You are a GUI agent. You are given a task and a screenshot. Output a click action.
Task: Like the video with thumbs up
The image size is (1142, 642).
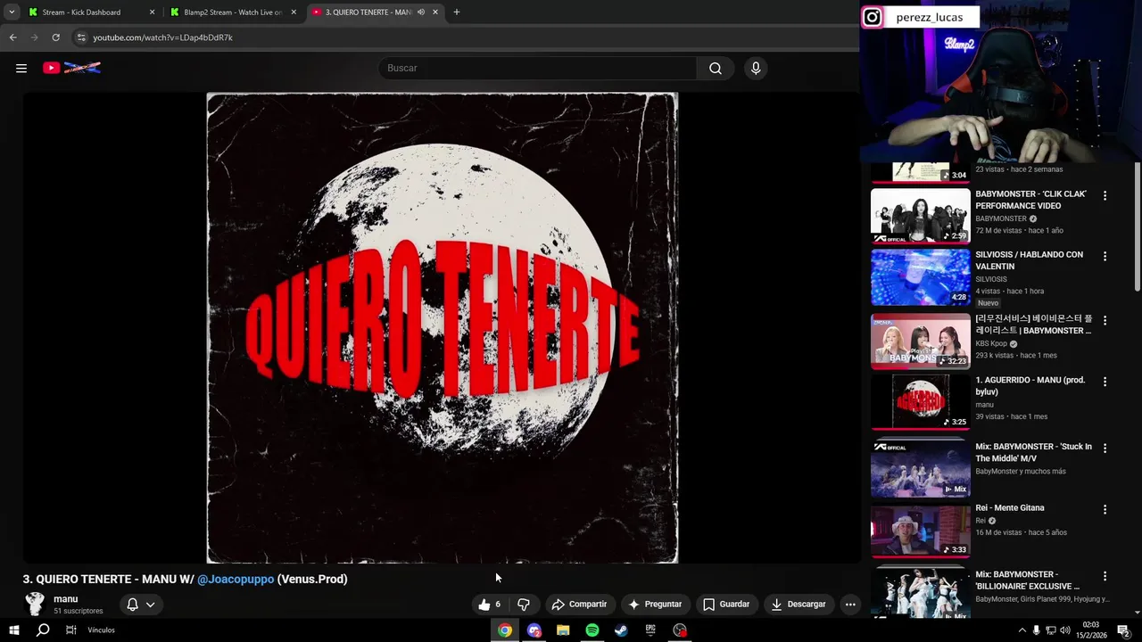[490, 605]
